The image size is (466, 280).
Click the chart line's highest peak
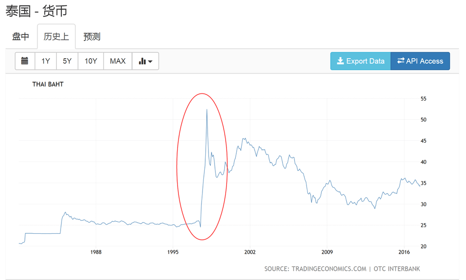point(207,110)
